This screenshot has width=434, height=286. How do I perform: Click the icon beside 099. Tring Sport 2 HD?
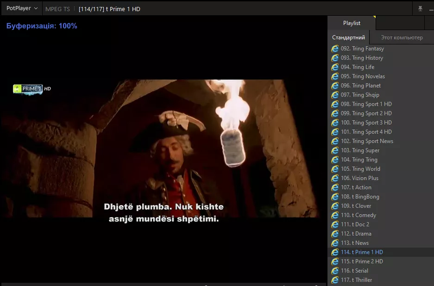tap(335, 113)
